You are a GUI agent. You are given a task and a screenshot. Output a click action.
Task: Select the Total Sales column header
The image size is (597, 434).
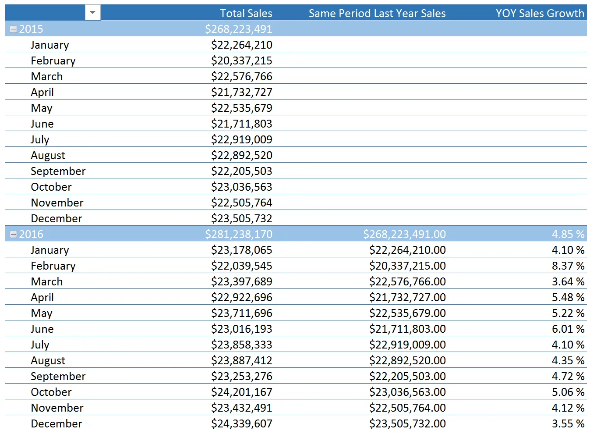point(246,13)
